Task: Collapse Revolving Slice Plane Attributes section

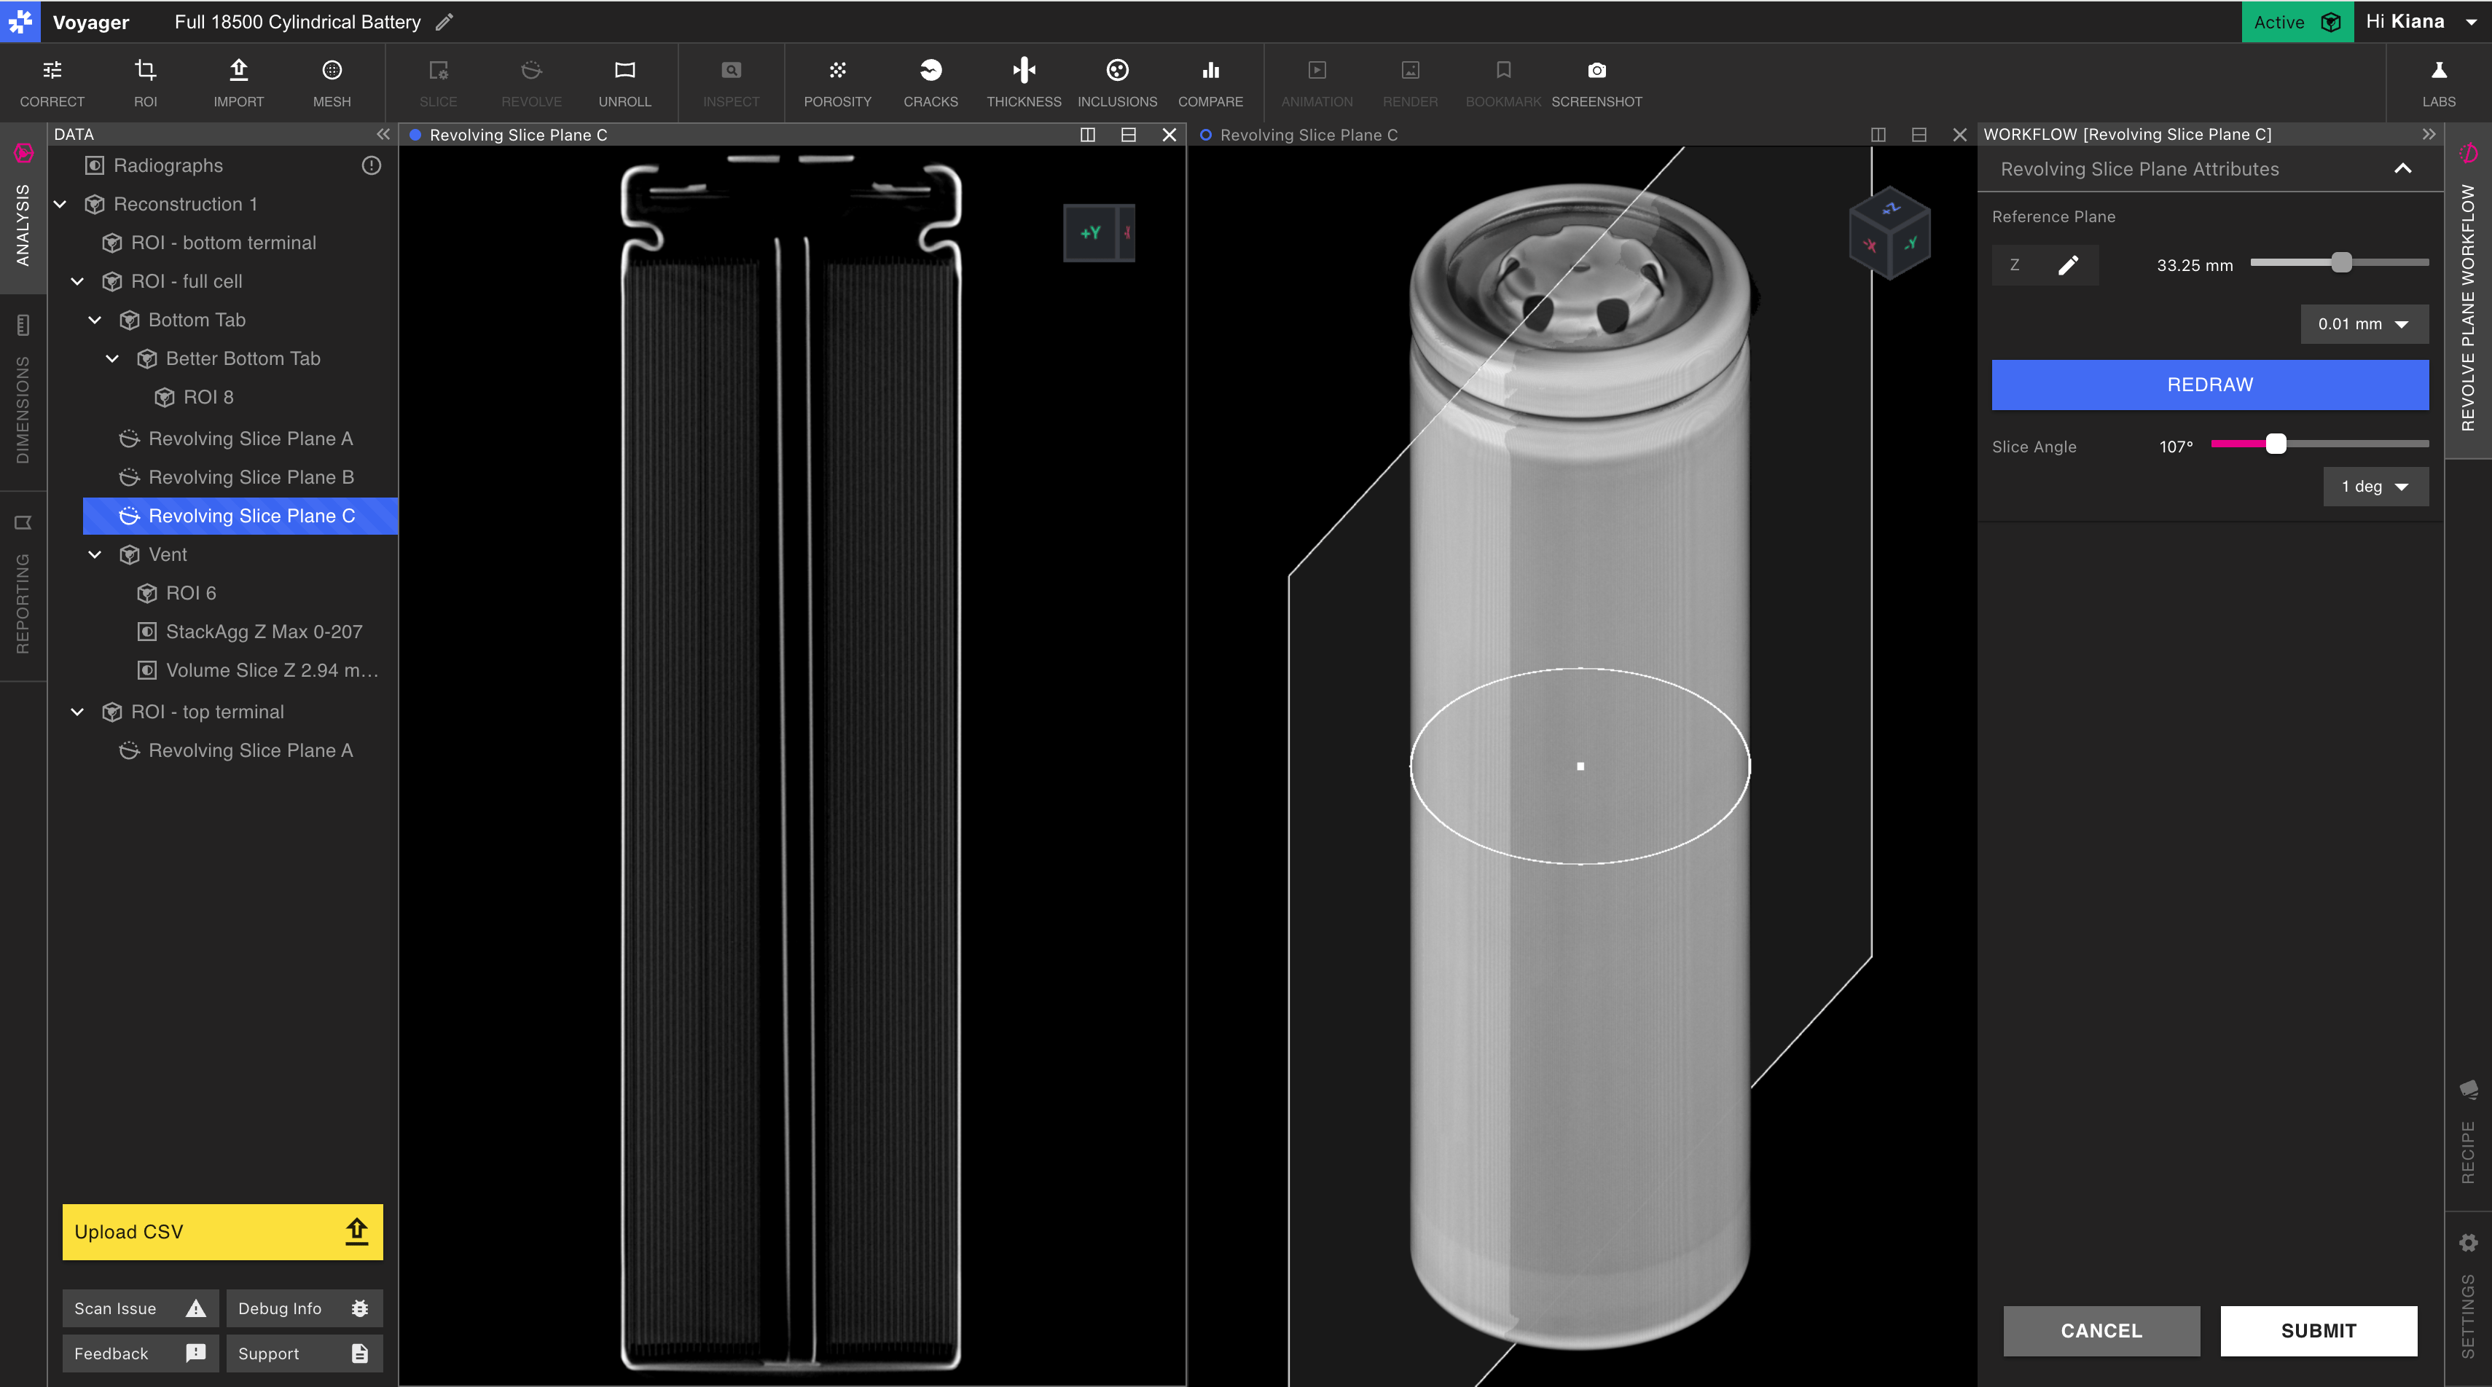Action: coord(2402,169)
